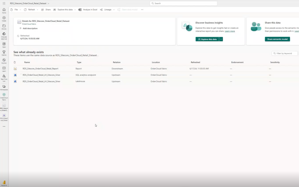The height and width of the screenshot is (187, 299).
Task: Click the Report icon for RDS_Sitecore_OrderCloud_Retail_Report
Action: (x=15, y=69)
